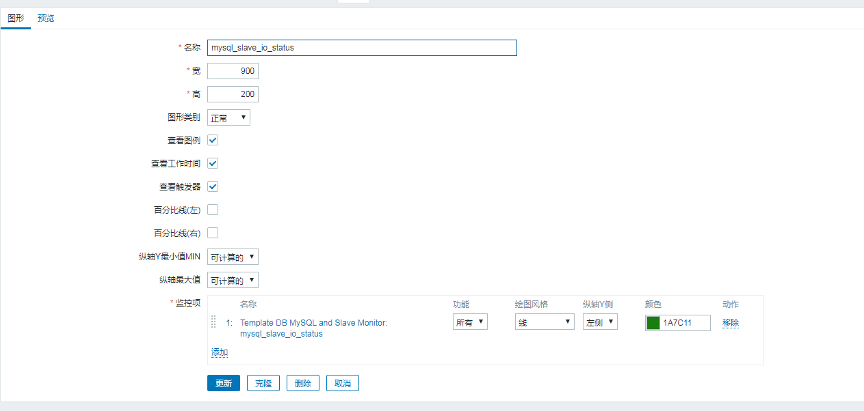This screenshot has height=411, width=864.
Task: Open the 纵轴Y侧 dropdown showing 左侧
Action: pyautogui.click(x=600, y=322)
